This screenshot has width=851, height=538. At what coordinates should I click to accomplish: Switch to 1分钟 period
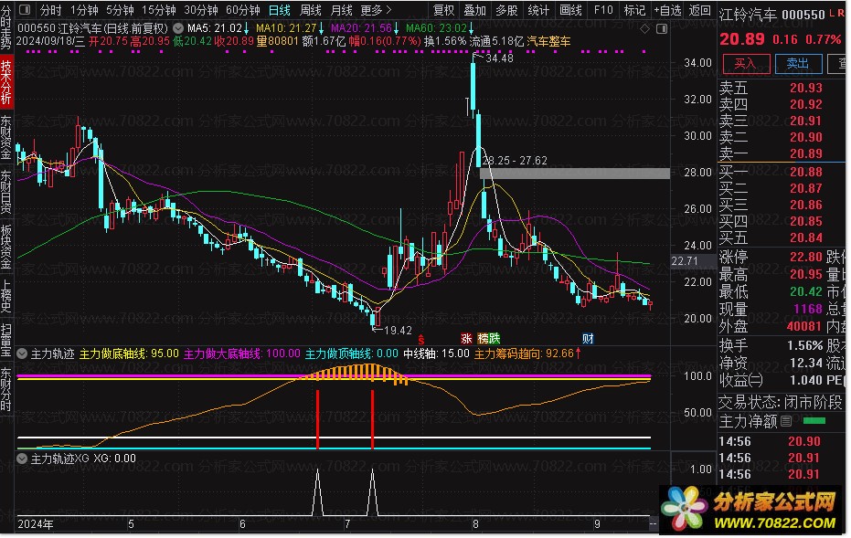tap(85, 10)
